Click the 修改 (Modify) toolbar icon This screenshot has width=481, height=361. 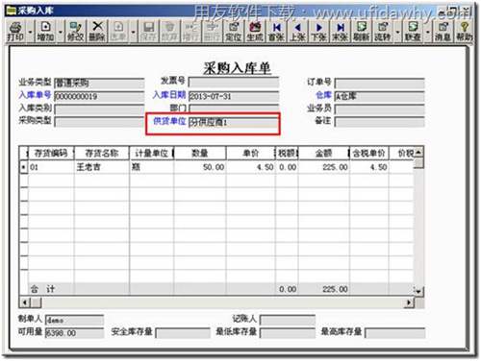click(76, 31)
